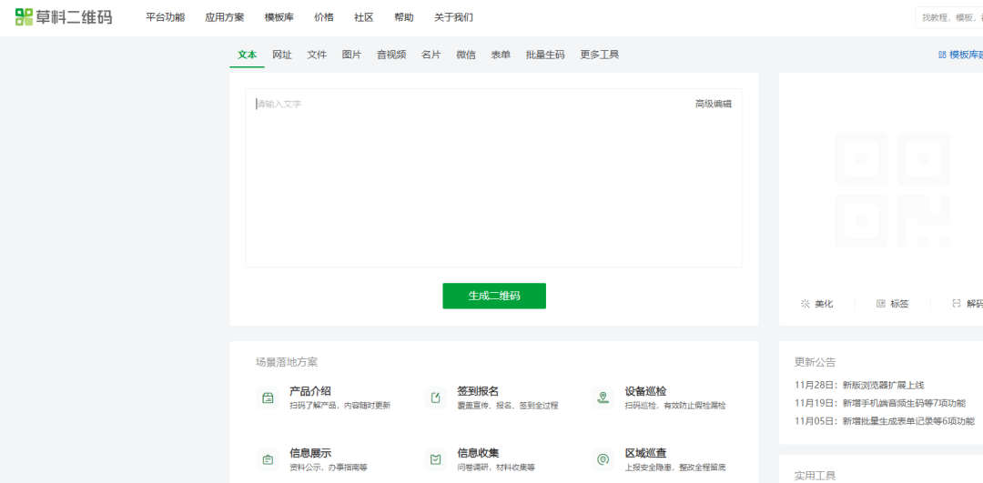The height and width of the screenshot is (483, 983).
Task: Select the 文本 tab
Action: (247, 55)
